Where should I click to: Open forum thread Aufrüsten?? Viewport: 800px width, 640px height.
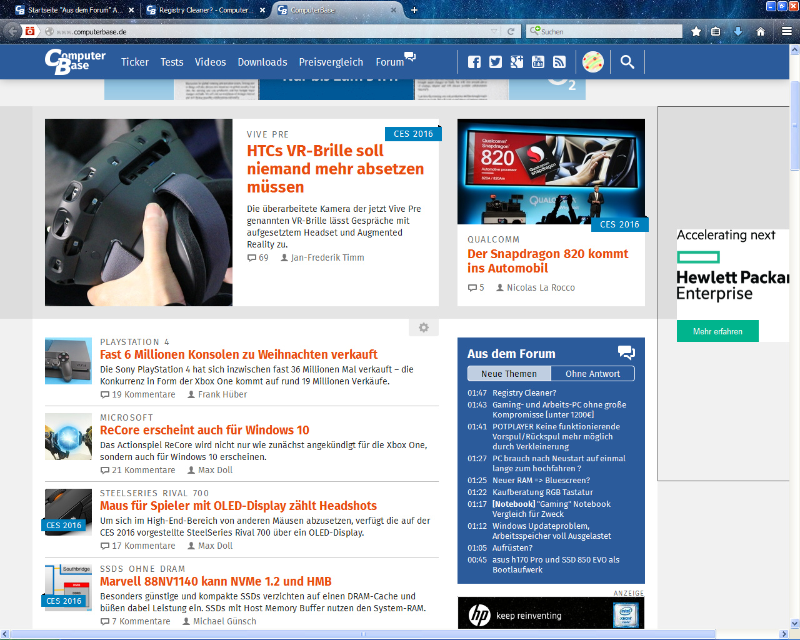coord(512,547)
